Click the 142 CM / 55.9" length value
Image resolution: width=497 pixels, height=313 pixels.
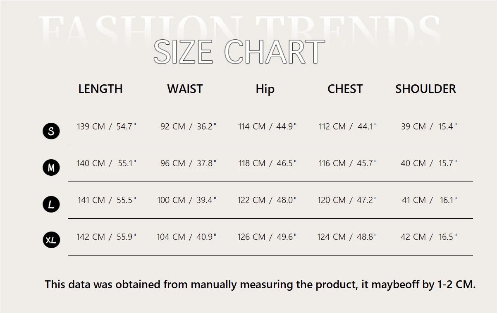(x=106, y=237)
